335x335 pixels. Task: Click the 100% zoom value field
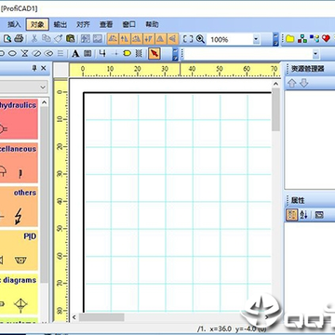[230, 39]
